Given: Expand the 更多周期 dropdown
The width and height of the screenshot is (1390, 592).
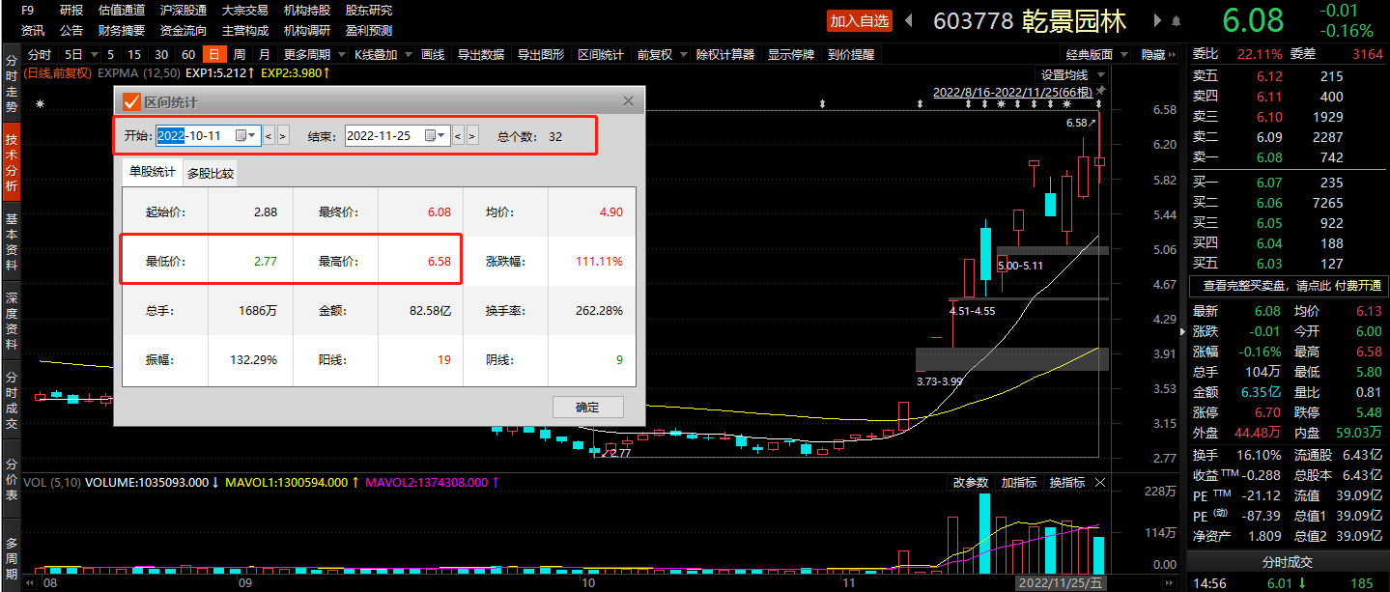Looking at the screenshot, I should tap(313, 55).
